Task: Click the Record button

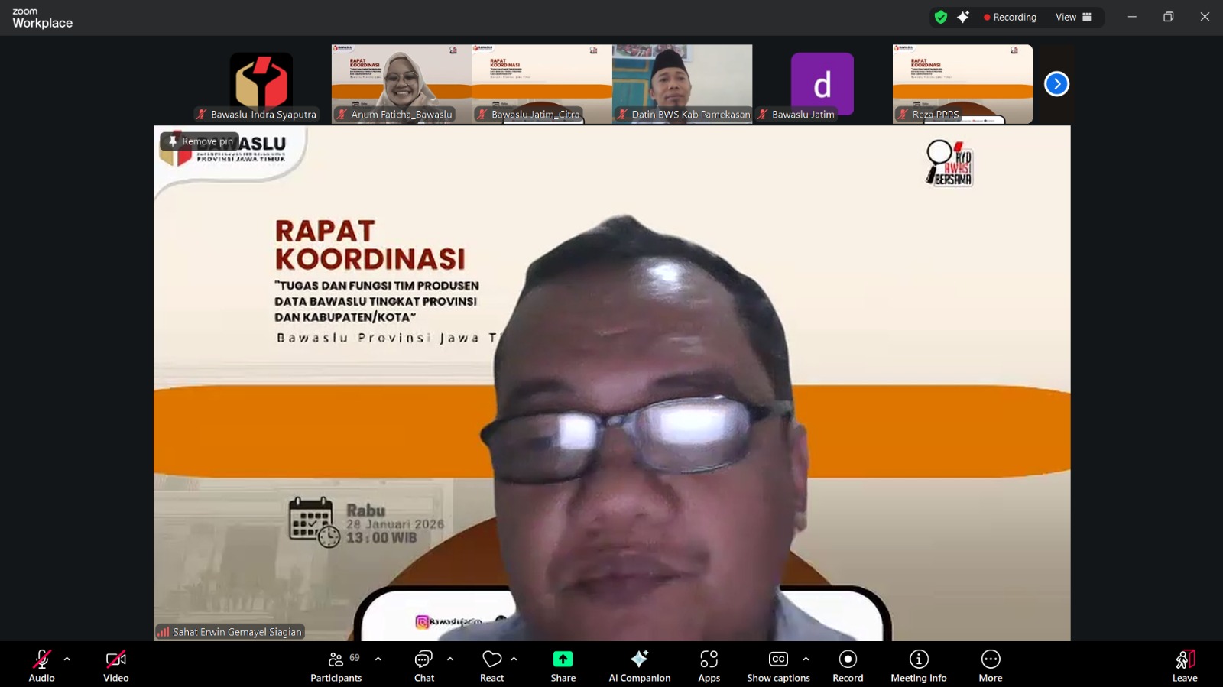Action: (x=847, y=665)
